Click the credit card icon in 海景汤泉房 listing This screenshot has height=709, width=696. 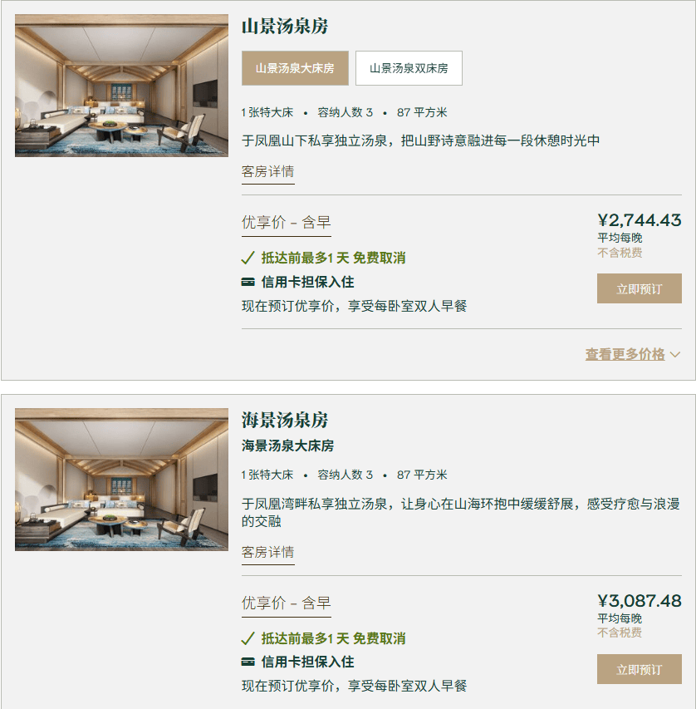click(x=248, y=662)
